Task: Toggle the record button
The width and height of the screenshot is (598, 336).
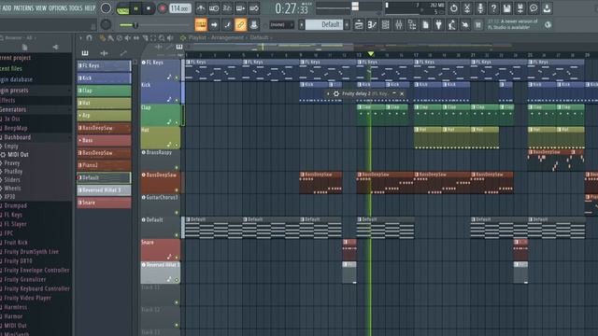Action: pyautogui.click(x=162, y=8)
